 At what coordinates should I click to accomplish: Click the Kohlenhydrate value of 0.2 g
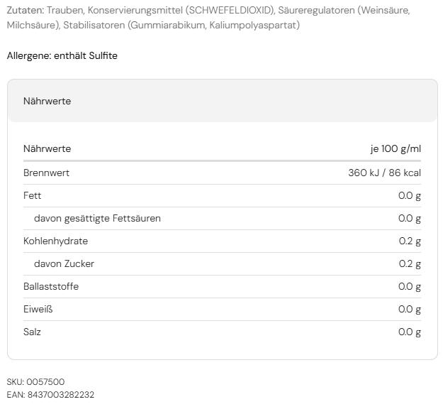coord(410,241)
